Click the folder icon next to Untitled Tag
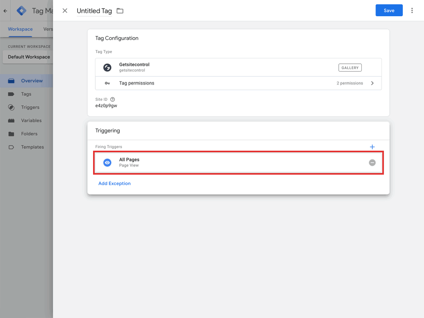 [120, 11]
